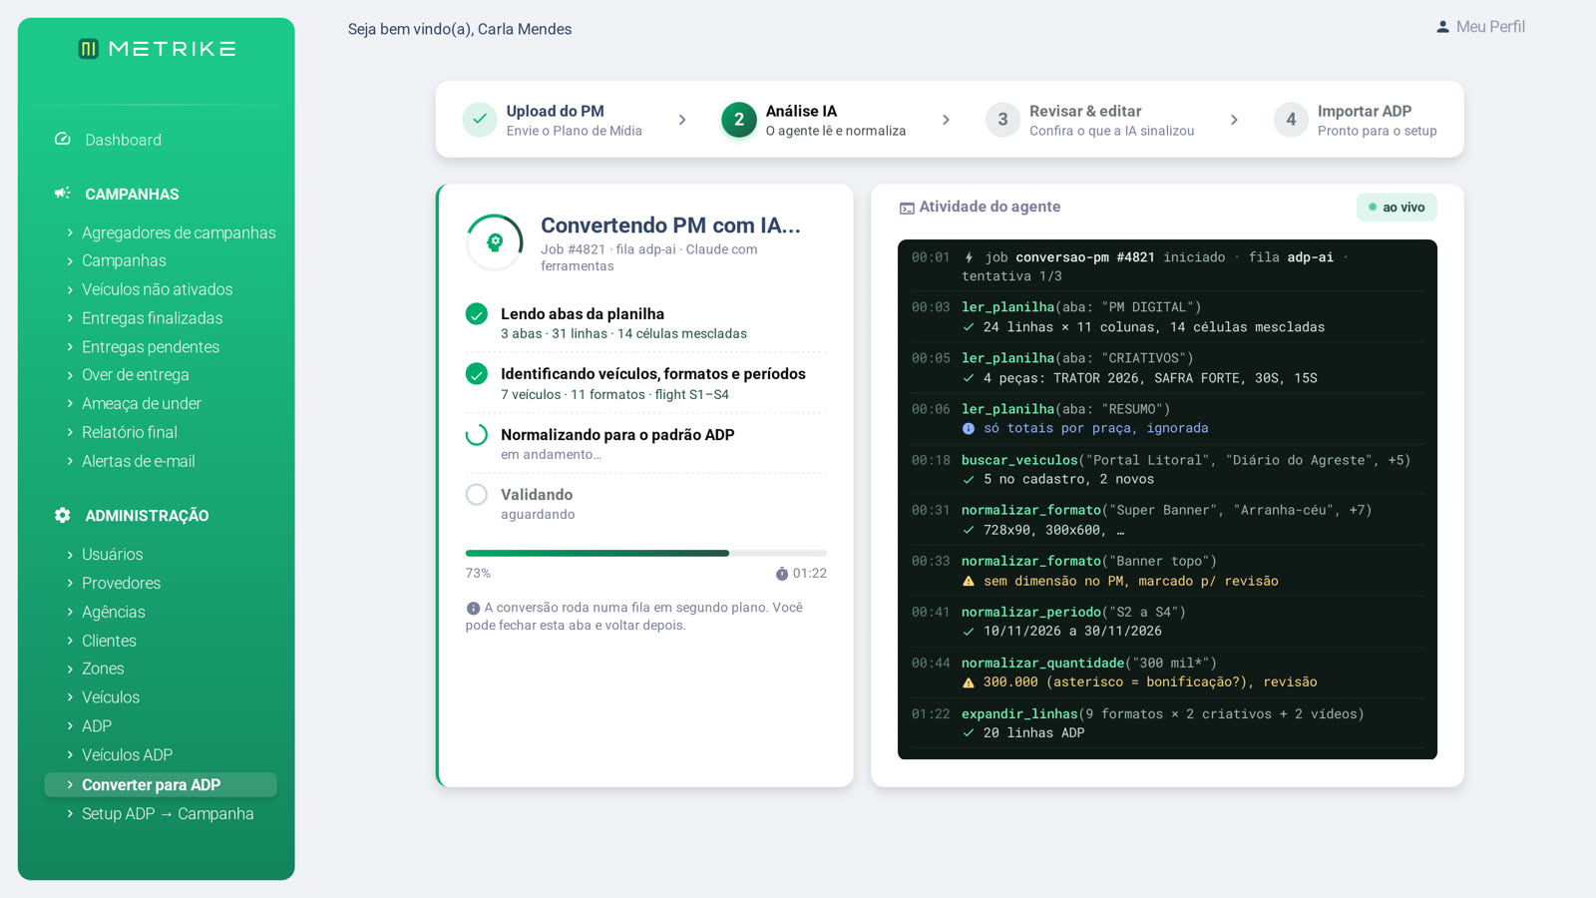Click the timer icon next to 01:22
The image size is (1596, 898).
(782, 574)
